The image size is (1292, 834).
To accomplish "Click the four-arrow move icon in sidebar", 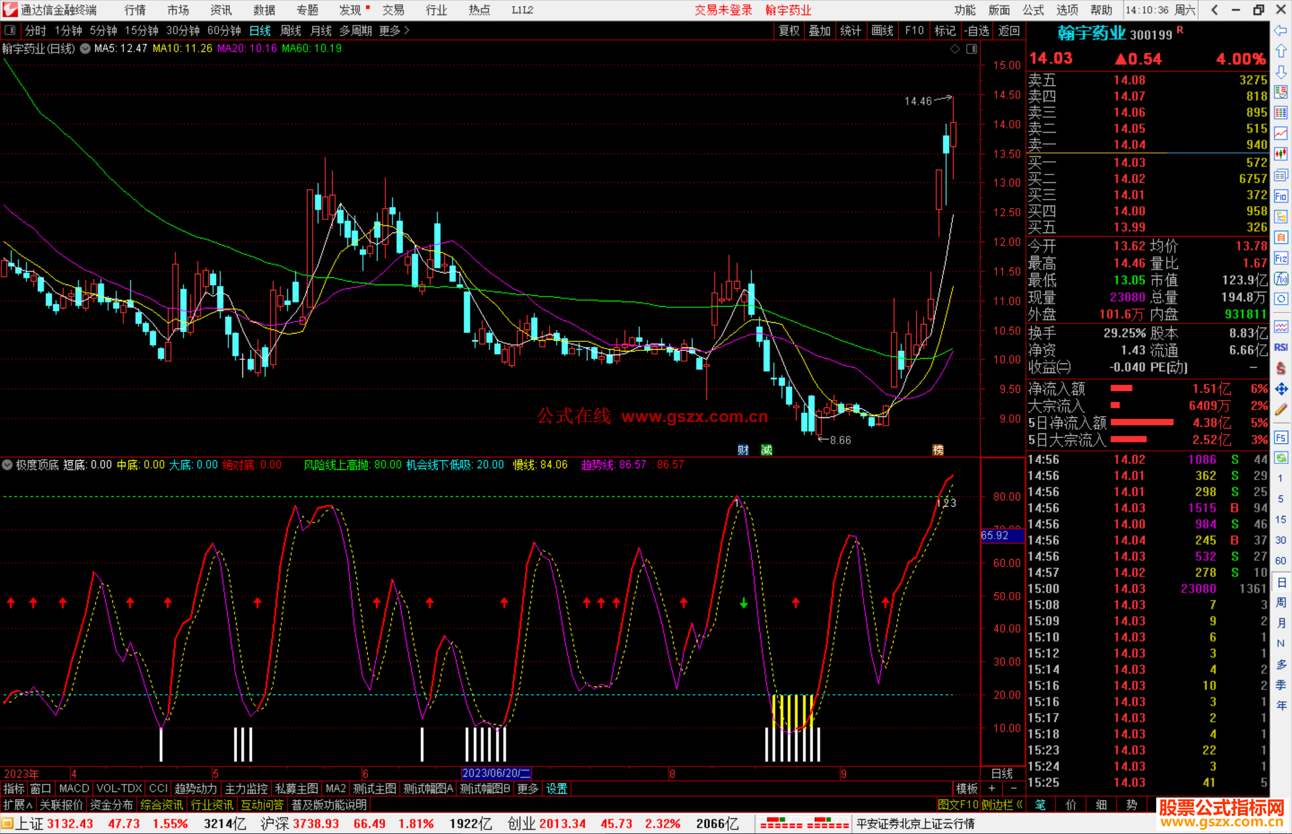I will tap(1281, 389).
